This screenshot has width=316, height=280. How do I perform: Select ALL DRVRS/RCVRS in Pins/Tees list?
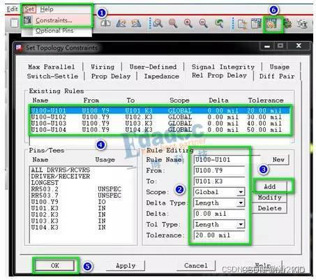[x=61, y=170]
